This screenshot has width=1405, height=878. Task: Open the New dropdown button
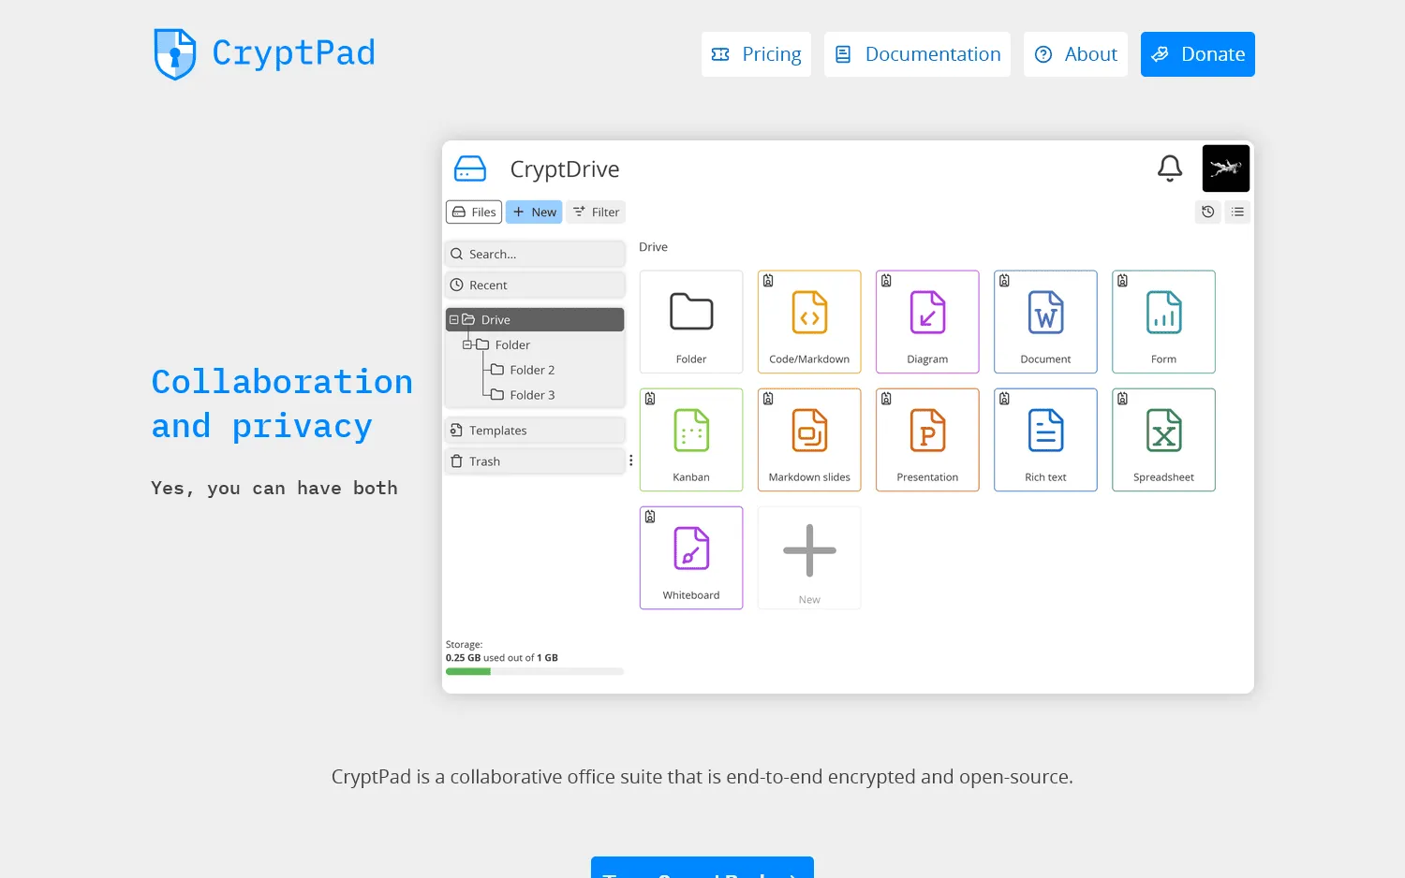534,212
